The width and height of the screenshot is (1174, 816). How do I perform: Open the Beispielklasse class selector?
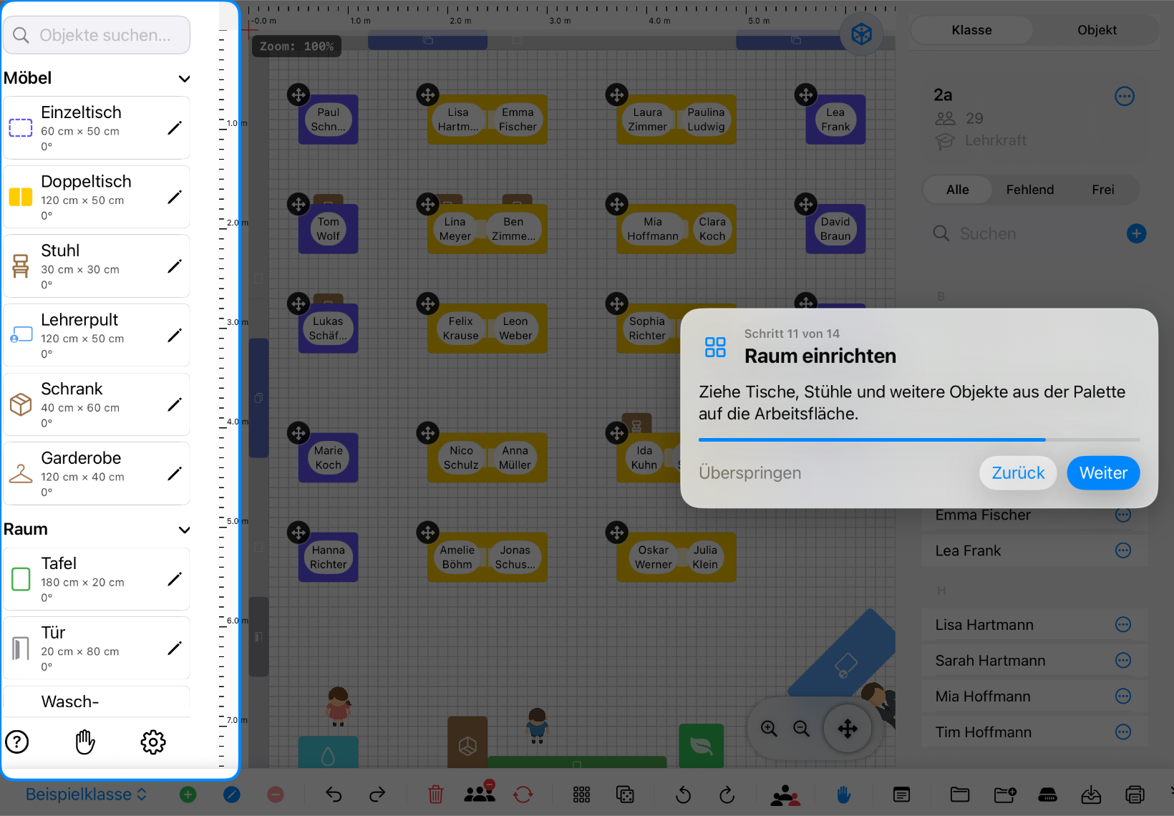(86, 795)
